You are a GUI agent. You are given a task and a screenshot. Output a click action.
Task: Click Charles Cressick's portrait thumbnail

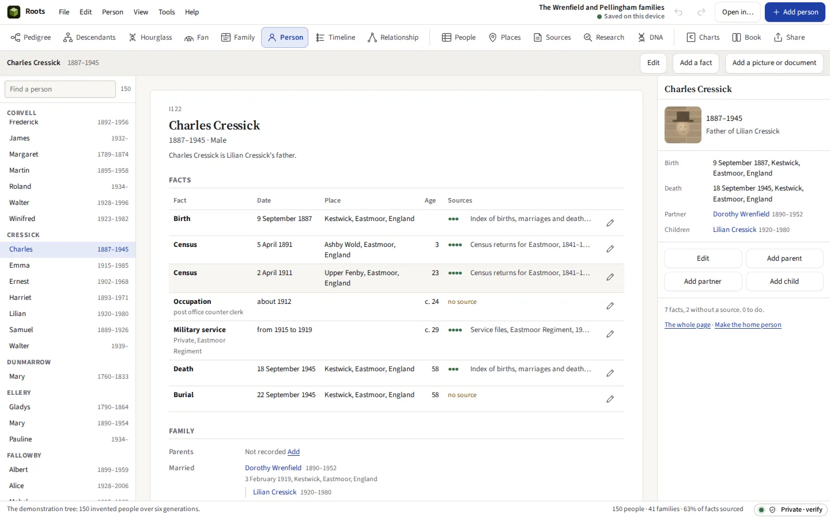pos(683,125)
